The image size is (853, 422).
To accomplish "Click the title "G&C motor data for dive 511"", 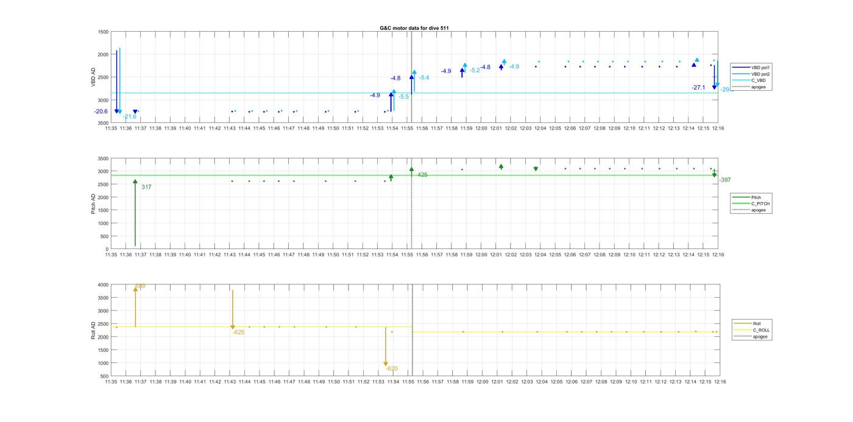I will (414, 28).
